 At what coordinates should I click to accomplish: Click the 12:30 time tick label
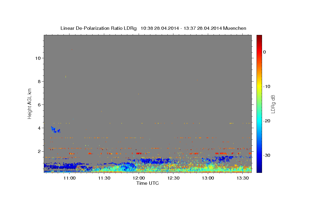pos(173,178)
